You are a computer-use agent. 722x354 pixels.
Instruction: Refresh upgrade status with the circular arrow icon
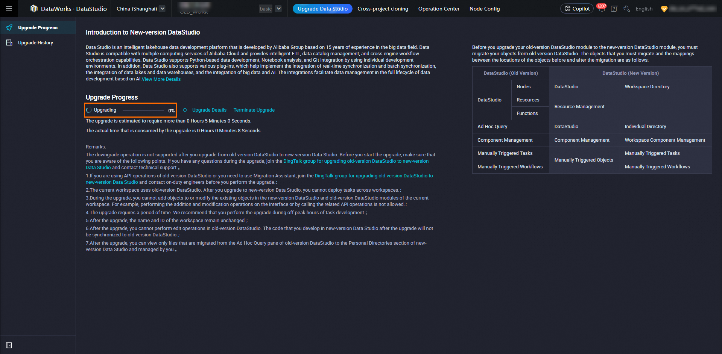click(x=185, y=110)
